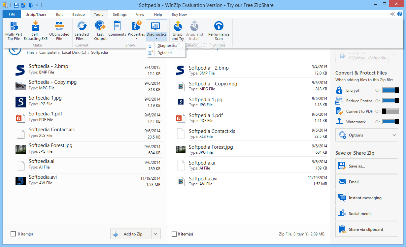Share the zip via Email
The width and height of the screenshot is (406, 247).
tap(367, 182)
